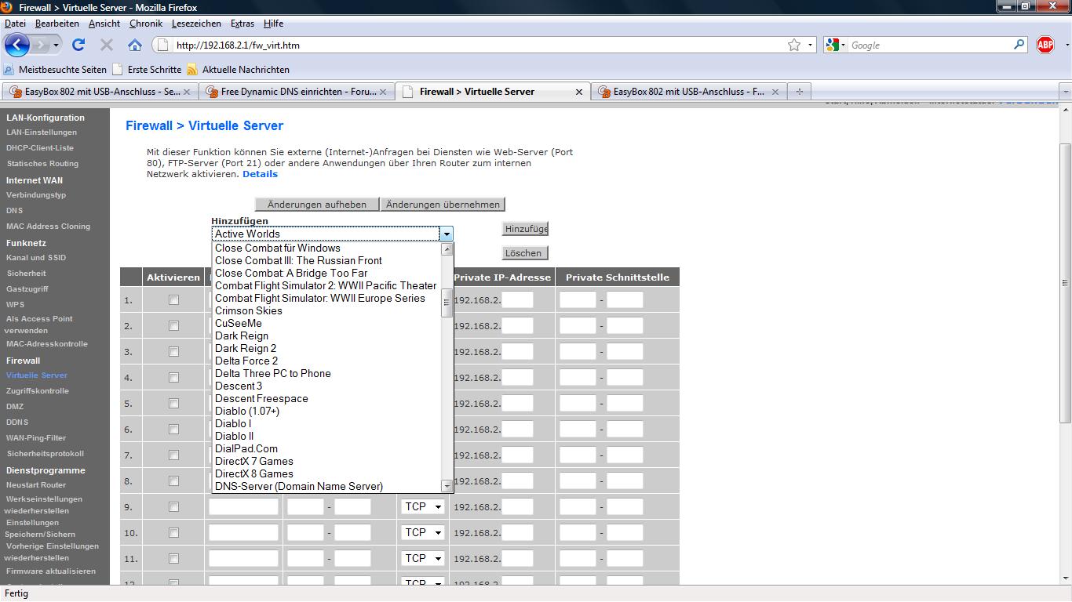Open the URL history dropdown arrow
Screen dimensions: 1072x602
pyautogui.click(x=811, y=45)
